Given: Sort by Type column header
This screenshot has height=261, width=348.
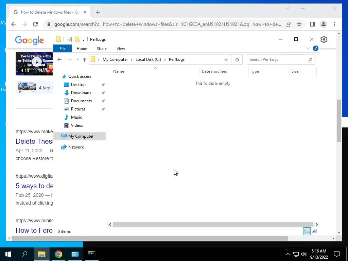Looking at the screenshot, I should (x=255, y=71).
